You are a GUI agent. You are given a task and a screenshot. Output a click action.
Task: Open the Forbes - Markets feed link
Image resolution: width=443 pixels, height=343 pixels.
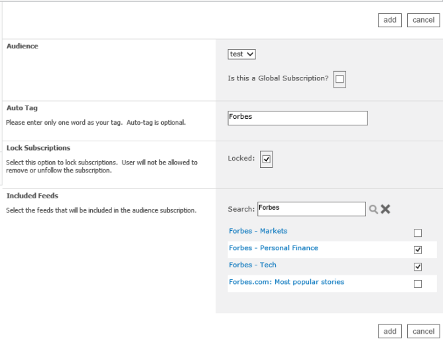(258, 231)
